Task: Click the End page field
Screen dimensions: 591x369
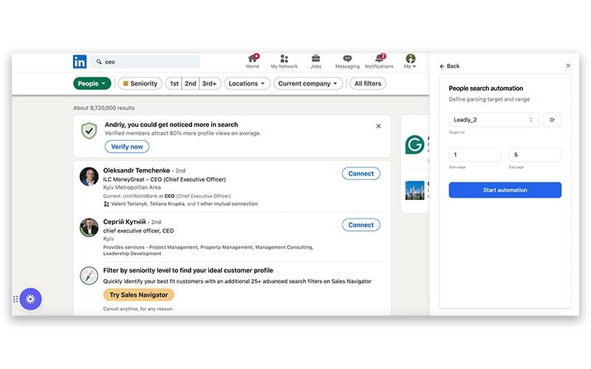Action: [535, 155]
